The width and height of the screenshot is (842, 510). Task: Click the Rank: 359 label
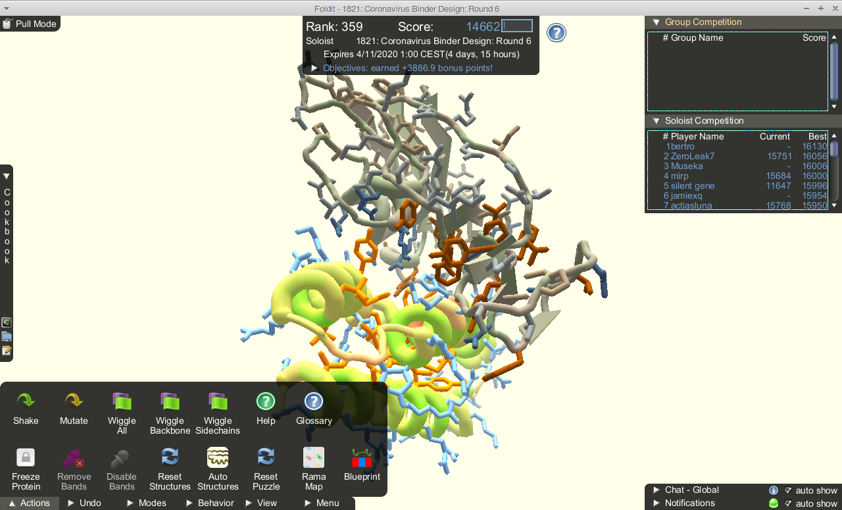tap(334, 27)
